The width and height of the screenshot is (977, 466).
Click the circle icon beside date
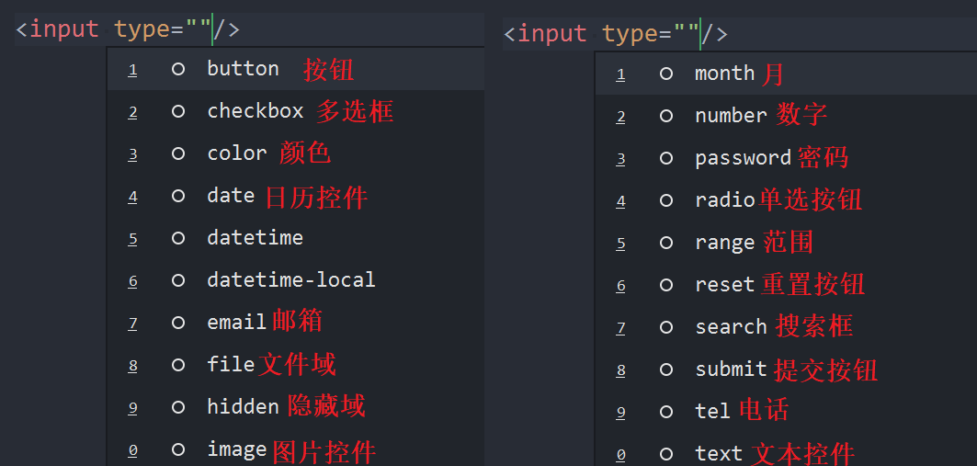[178, 197]
